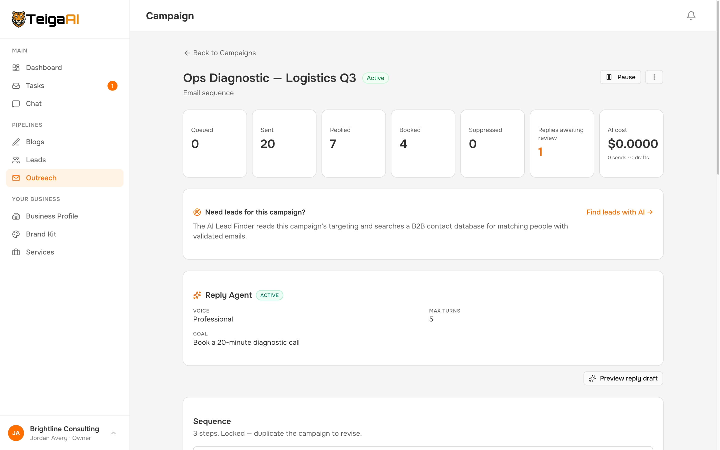The height and width of the screenshot is (450, 720).
Task: Open Replies awaiting review card
Action: (562, 143)
